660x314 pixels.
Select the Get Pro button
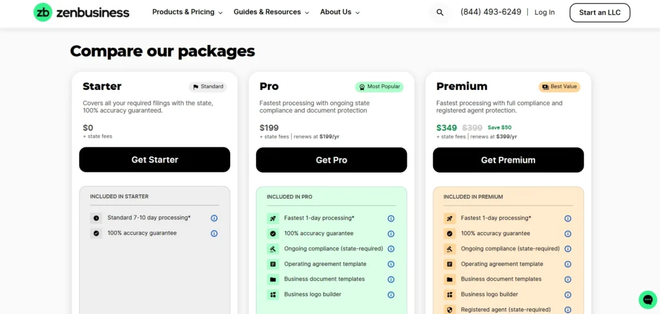click(x=331, y=160)
